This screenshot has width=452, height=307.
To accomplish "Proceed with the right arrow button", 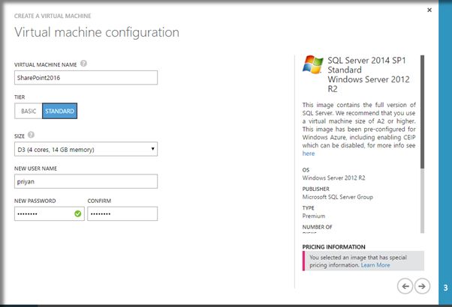I will [422, 285].
